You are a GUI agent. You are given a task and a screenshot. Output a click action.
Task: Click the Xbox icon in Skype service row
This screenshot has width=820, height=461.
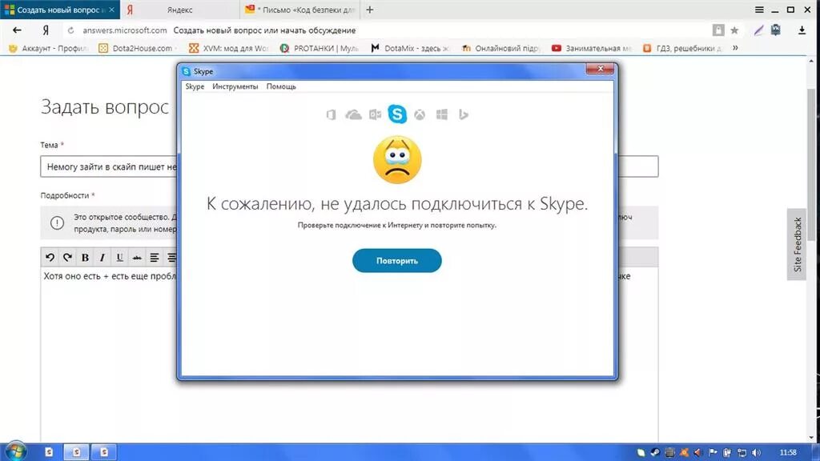(x=420, y=114)
